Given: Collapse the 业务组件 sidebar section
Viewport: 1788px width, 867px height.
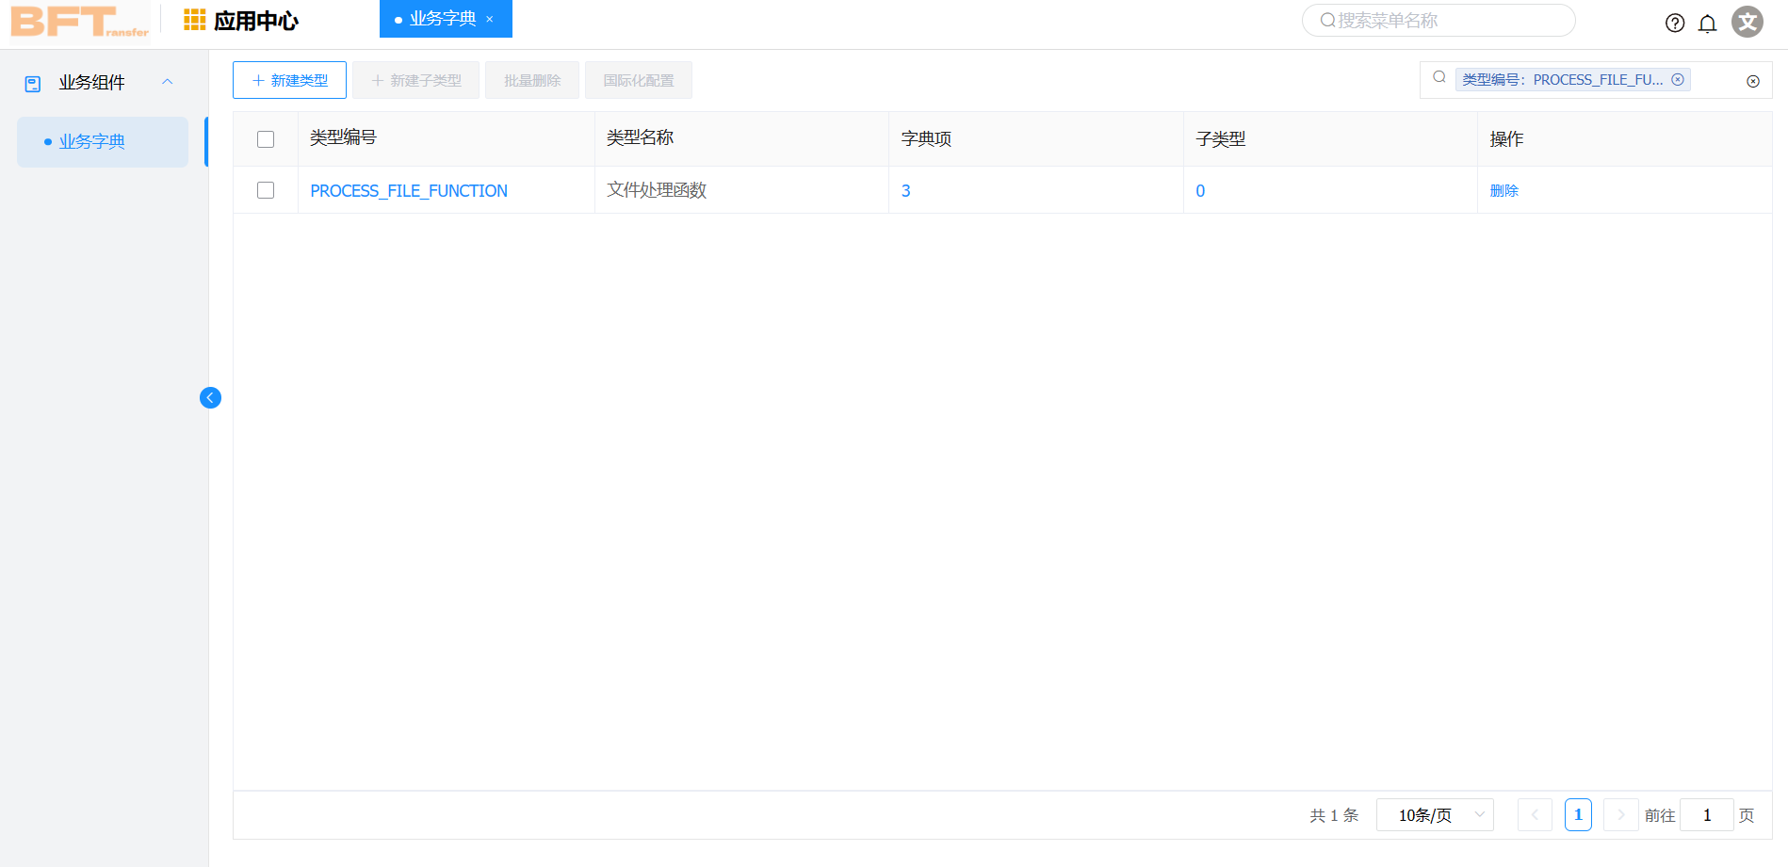Looking at the screenshot, I should pyautogui.click(x=168, y=82).
